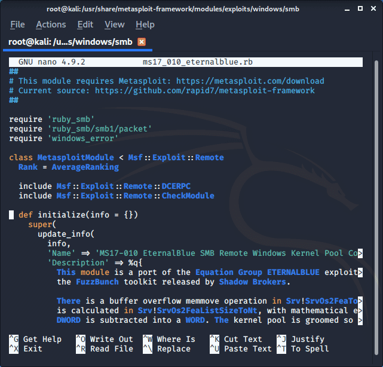The width and height of the screenshot is (383, 367).
Task: Click the terminal vertical scrollbar
Action: pos(376,207)
